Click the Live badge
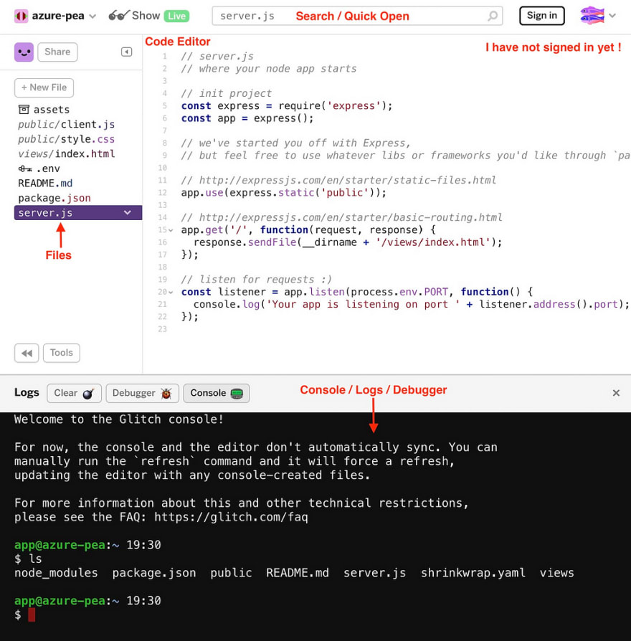The height and width of the screenshot is (641, 631). click(176, 16)
